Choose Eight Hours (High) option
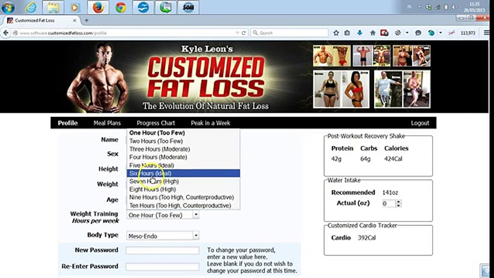This screenshot has height=278, width=494. (x=184, y=189)
